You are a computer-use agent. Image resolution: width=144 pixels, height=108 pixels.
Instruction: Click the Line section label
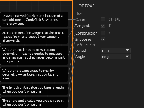(79, 14)
